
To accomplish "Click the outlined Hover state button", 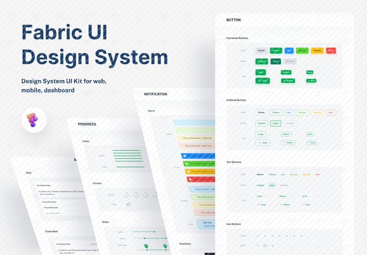I will point(276,123).
